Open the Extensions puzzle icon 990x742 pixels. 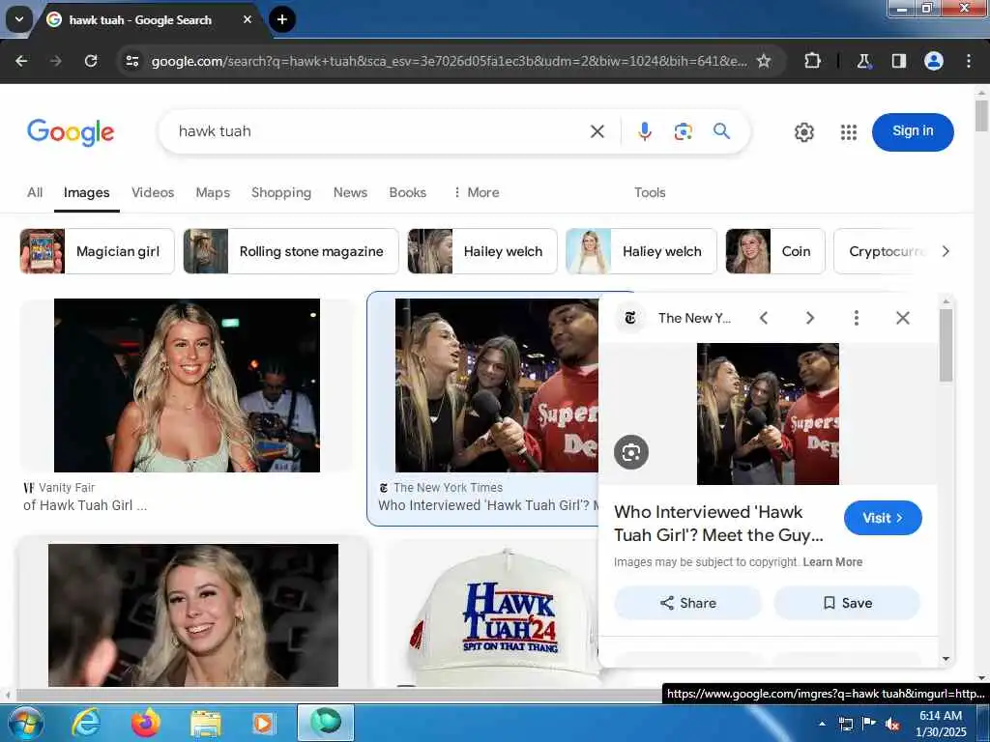[x=812, y=61]
